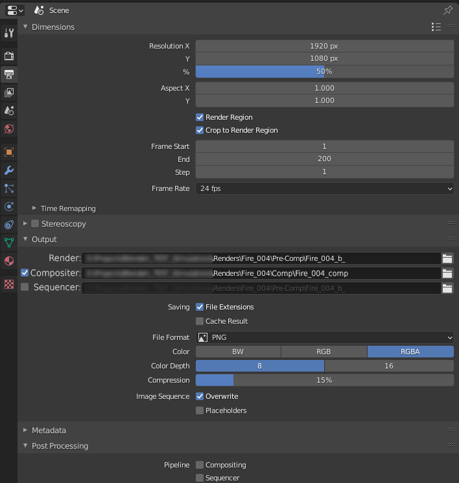Open the Dimensions presets list icon
Image resolution: width=459 pixels, height=483 pixels.
tap(436, 27)
